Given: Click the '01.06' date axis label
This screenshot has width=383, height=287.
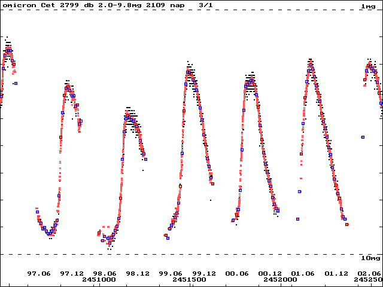Looking at the screenshot, I should (x=303, y=274).
